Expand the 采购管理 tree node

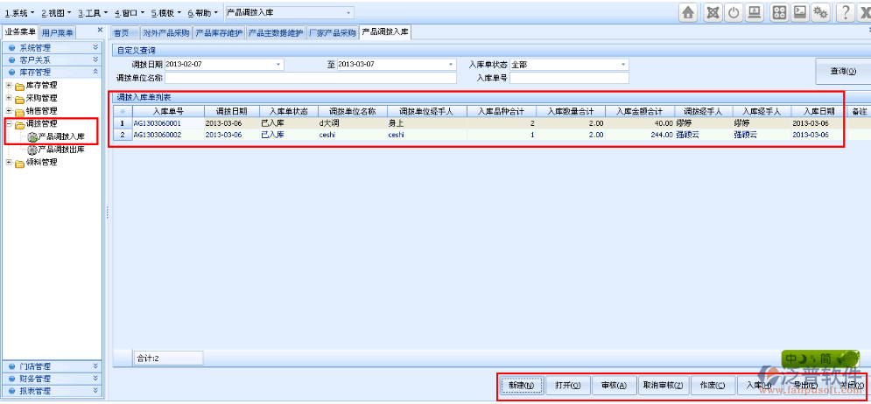9,98
